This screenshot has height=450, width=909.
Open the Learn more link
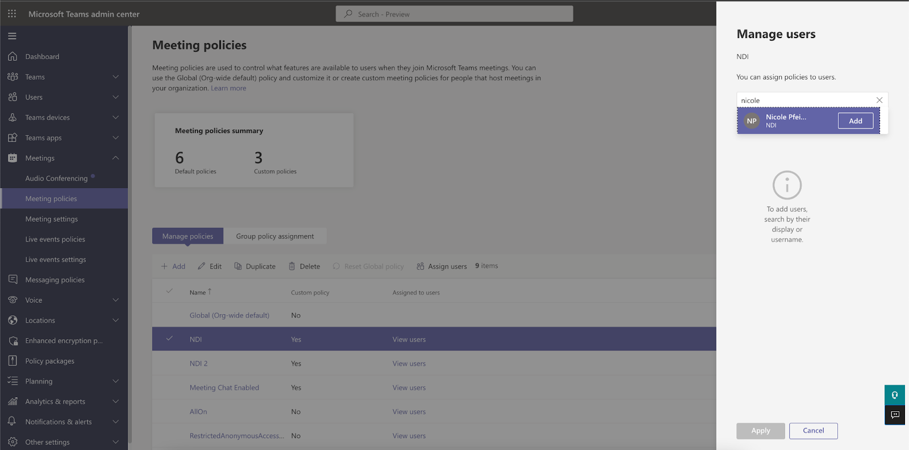pos(228,88)
